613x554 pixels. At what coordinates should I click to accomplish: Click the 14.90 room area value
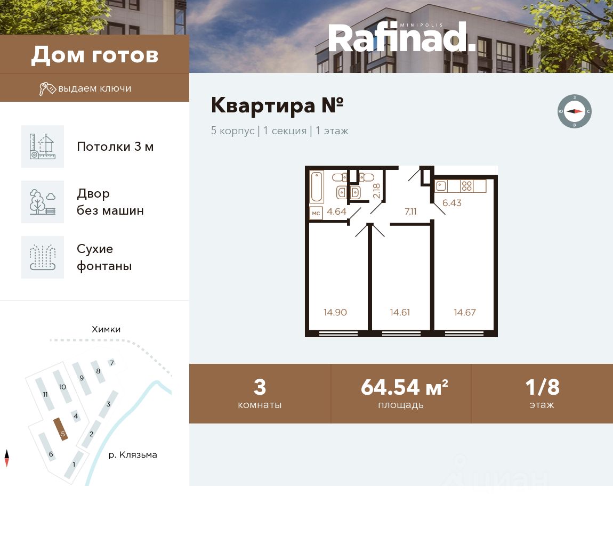click(335, 312)
